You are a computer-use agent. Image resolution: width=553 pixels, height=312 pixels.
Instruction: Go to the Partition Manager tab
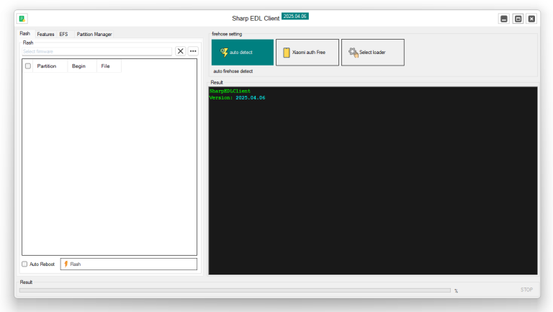pos(94,34)
